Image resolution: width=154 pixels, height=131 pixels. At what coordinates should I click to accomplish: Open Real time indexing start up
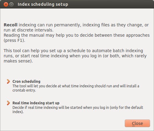coord(36,103)
